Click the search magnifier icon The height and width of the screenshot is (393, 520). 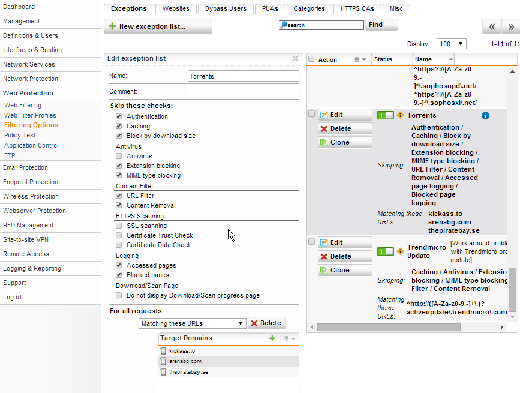284,25
